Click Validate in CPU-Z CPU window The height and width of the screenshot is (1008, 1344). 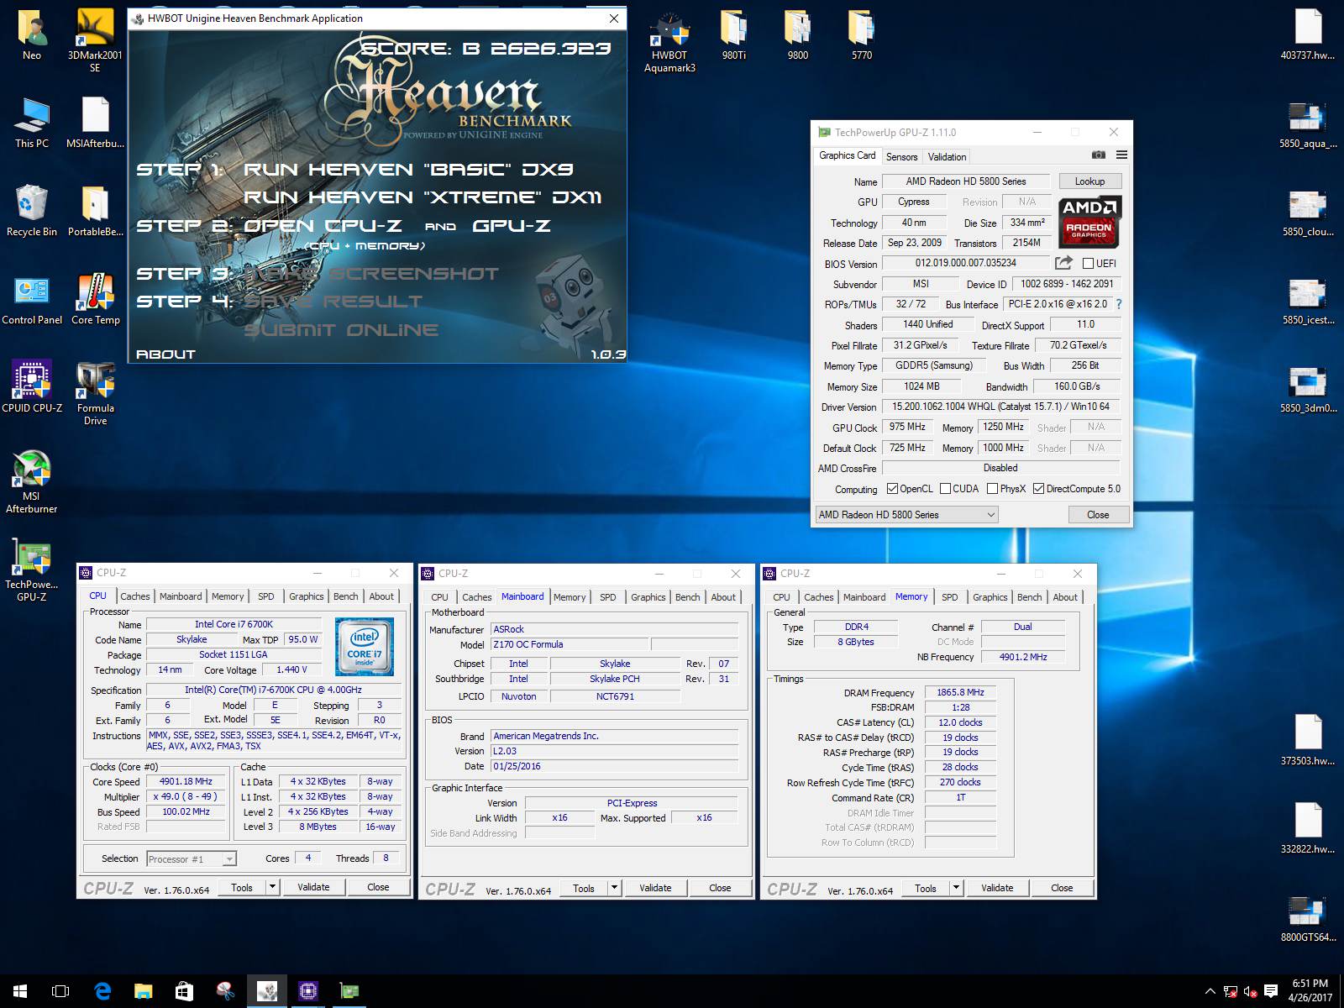[x=313, y=887]
